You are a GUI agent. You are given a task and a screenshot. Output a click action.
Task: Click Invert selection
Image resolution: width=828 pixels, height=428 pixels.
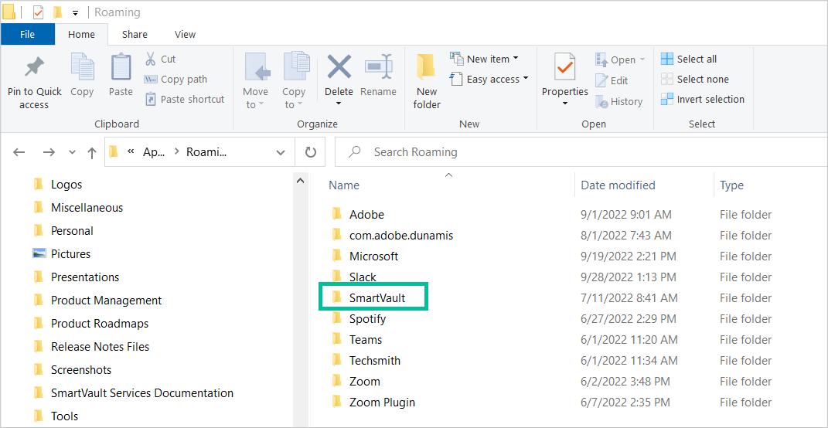[703, 99]
